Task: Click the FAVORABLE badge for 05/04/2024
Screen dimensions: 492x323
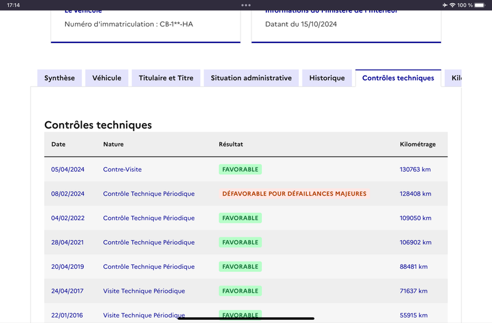Action: click(240, 169)
